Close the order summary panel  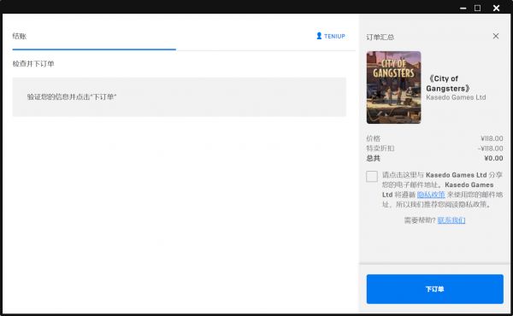[x=496, y=36]
